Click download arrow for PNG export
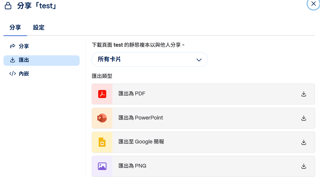Screen dimensions: 320x177 [x=304, y=166]
